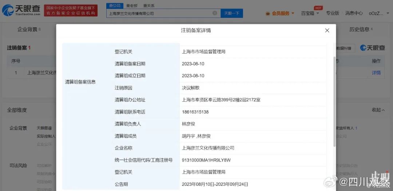Click the 天眼一下 search button

coord(231,13)
